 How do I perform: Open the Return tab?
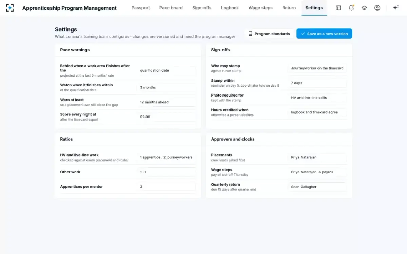pos(289,8)
